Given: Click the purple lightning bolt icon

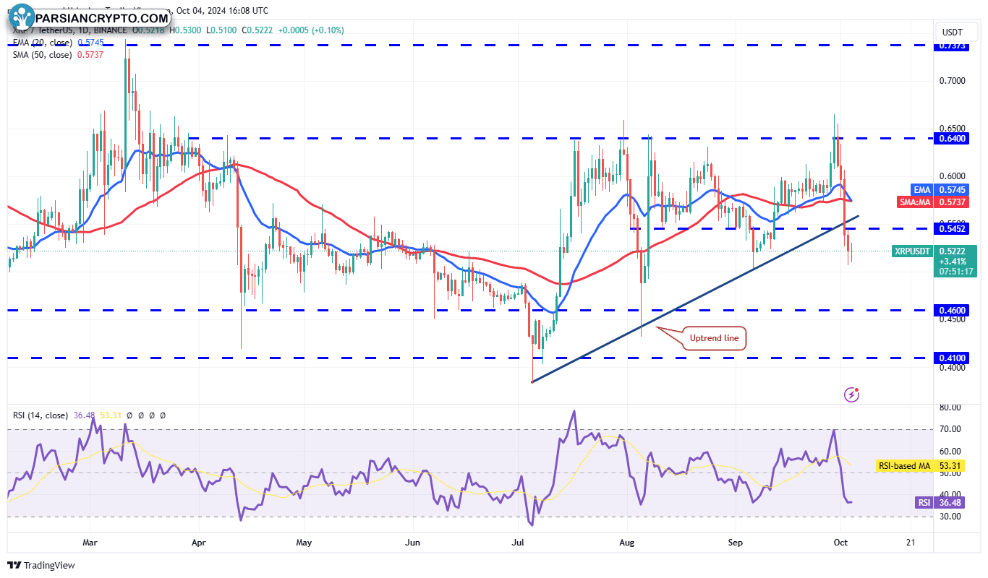Looking at the screenshot, I should coord(852,394).
